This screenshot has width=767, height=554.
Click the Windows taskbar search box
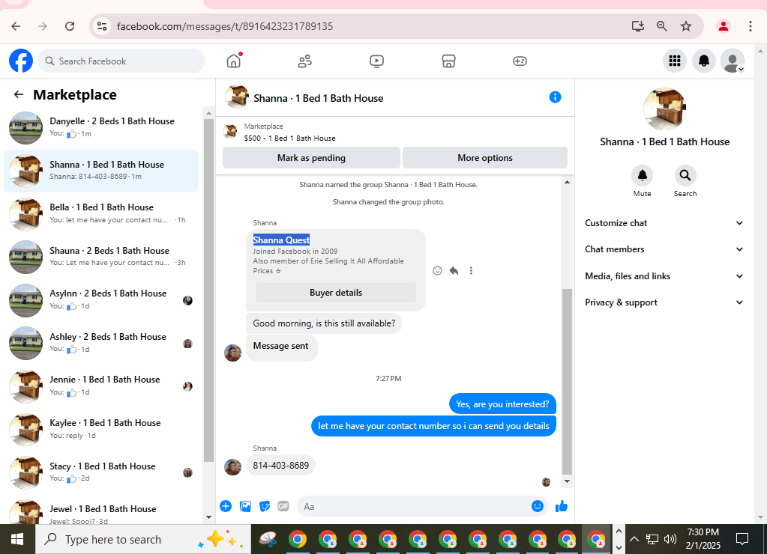143,539
